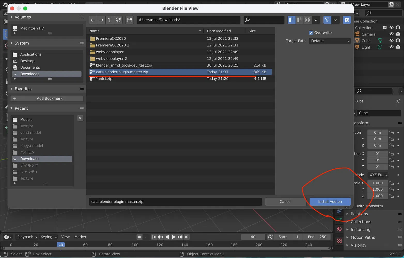The width and height of the screenshot is (404, 258).
Task: Click the Cancel button
Action: coord(285,201)
